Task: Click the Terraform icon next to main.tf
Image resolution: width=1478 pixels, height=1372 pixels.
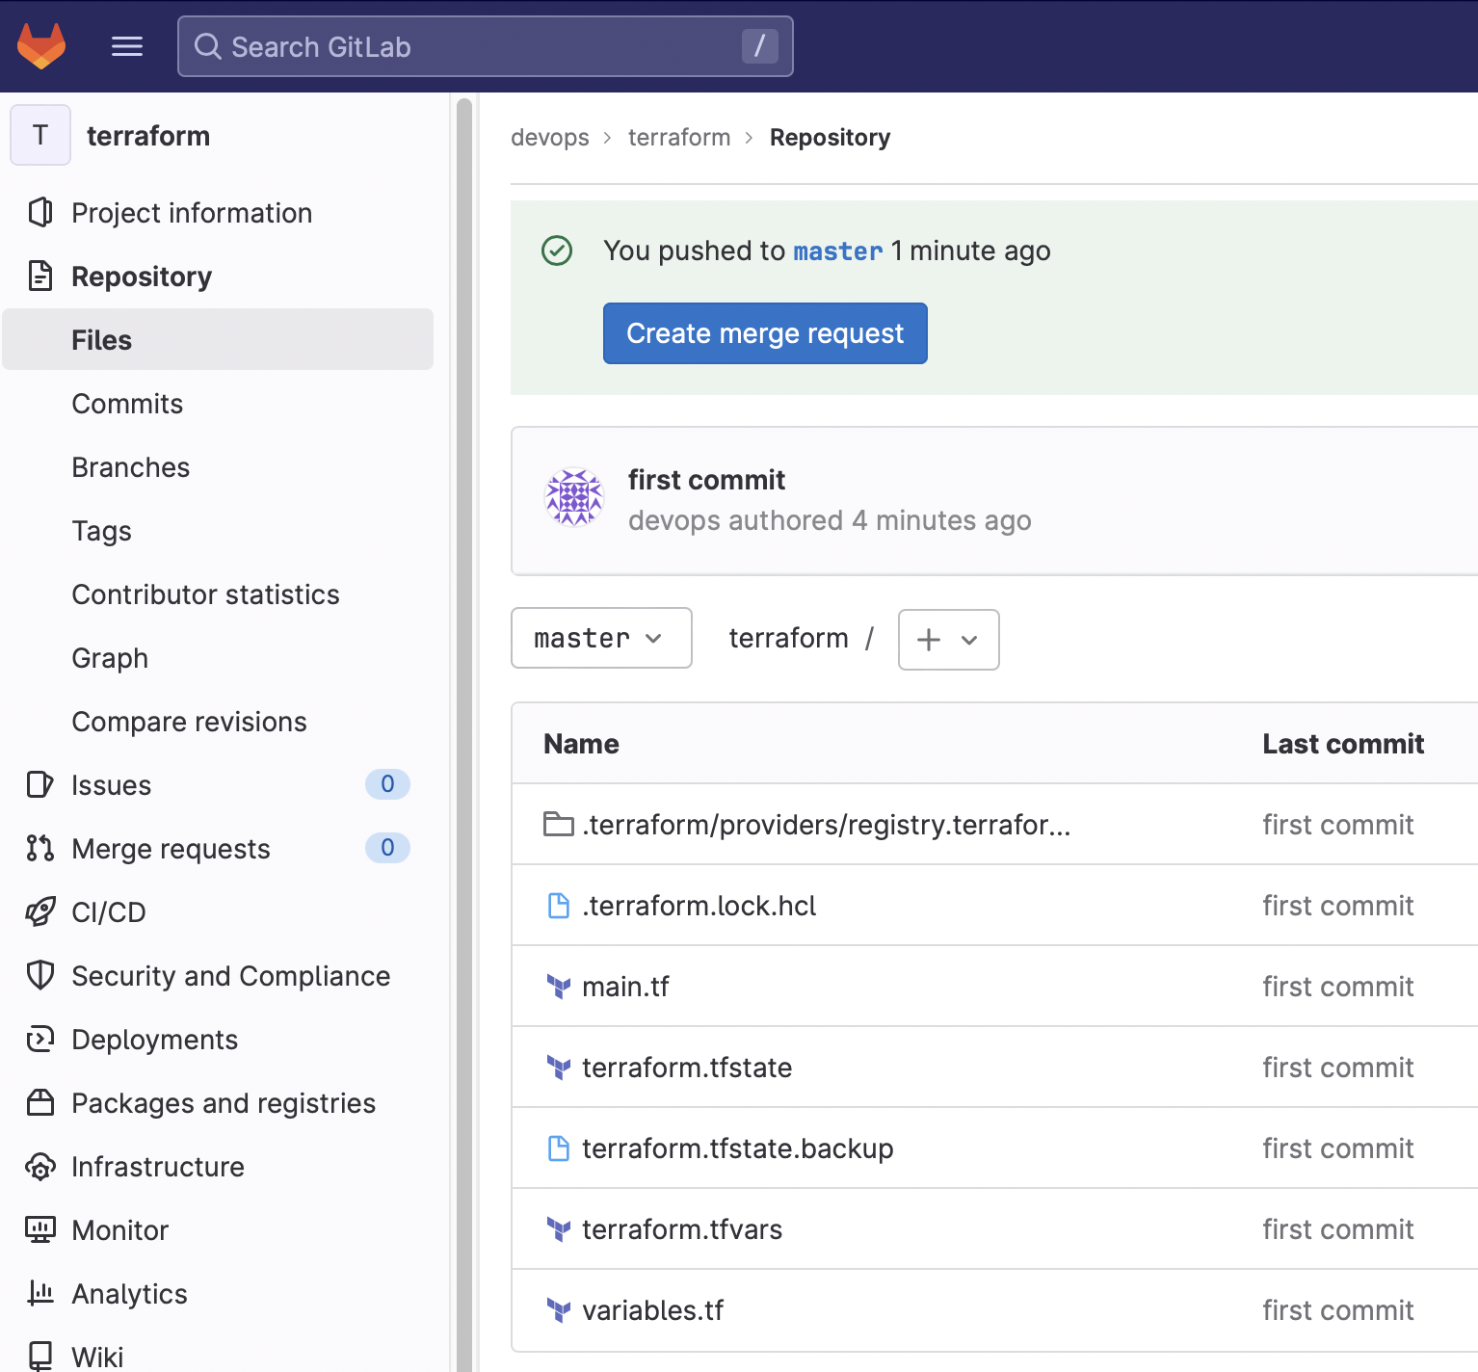Action: pos(559,987)
